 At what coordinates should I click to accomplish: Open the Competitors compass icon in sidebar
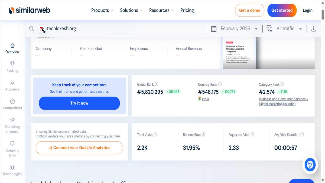12,101
